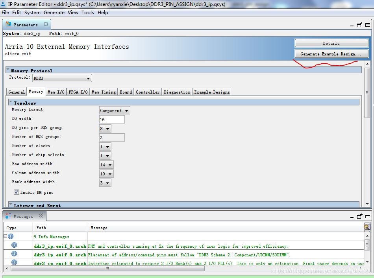The image size is (374, 278).
Task: Click the Parameters tab icon
Action: (8, 24)
